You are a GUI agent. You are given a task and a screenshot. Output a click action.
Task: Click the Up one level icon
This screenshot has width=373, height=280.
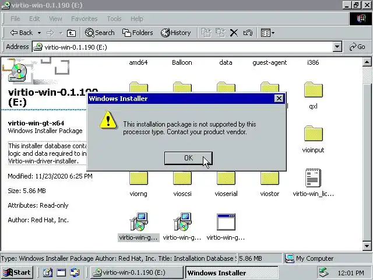tap(71, 33)
